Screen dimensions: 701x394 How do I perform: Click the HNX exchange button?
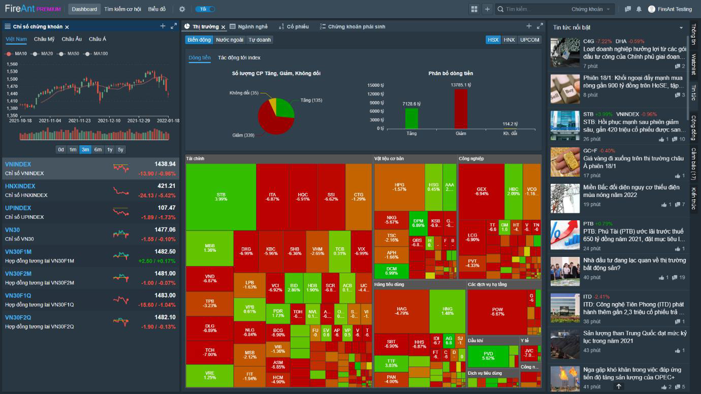click(509, 40)
